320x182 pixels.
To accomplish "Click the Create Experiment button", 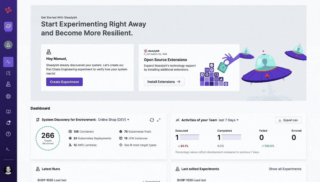I will 64,82.
